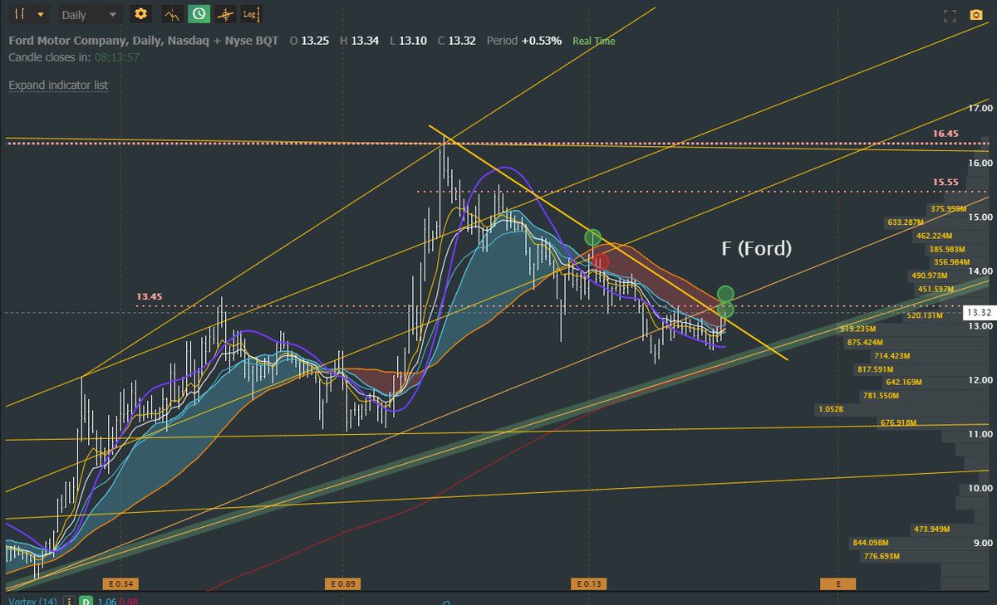Viewport: 997px width, 605px height.
Task: Click Ford Motor Company chart title
Action: coord(143,41)
